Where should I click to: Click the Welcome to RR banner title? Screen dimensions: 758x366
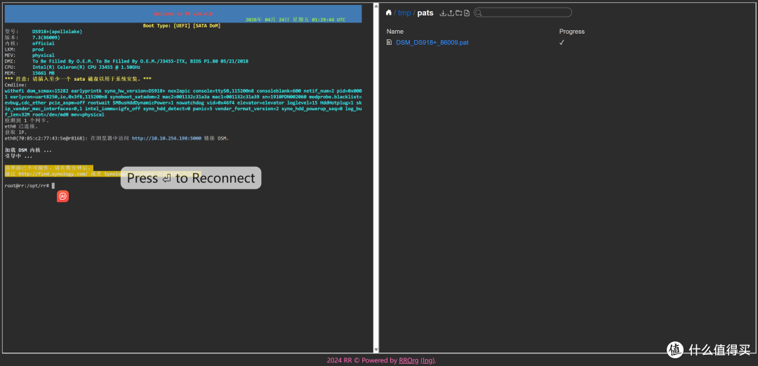[183, 14]
